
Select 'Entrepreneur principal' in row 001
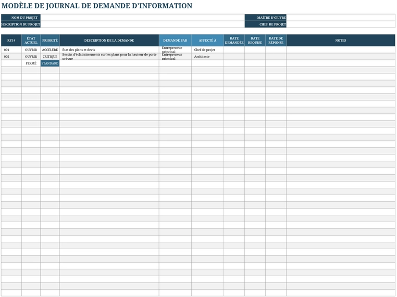pos(175,50)
